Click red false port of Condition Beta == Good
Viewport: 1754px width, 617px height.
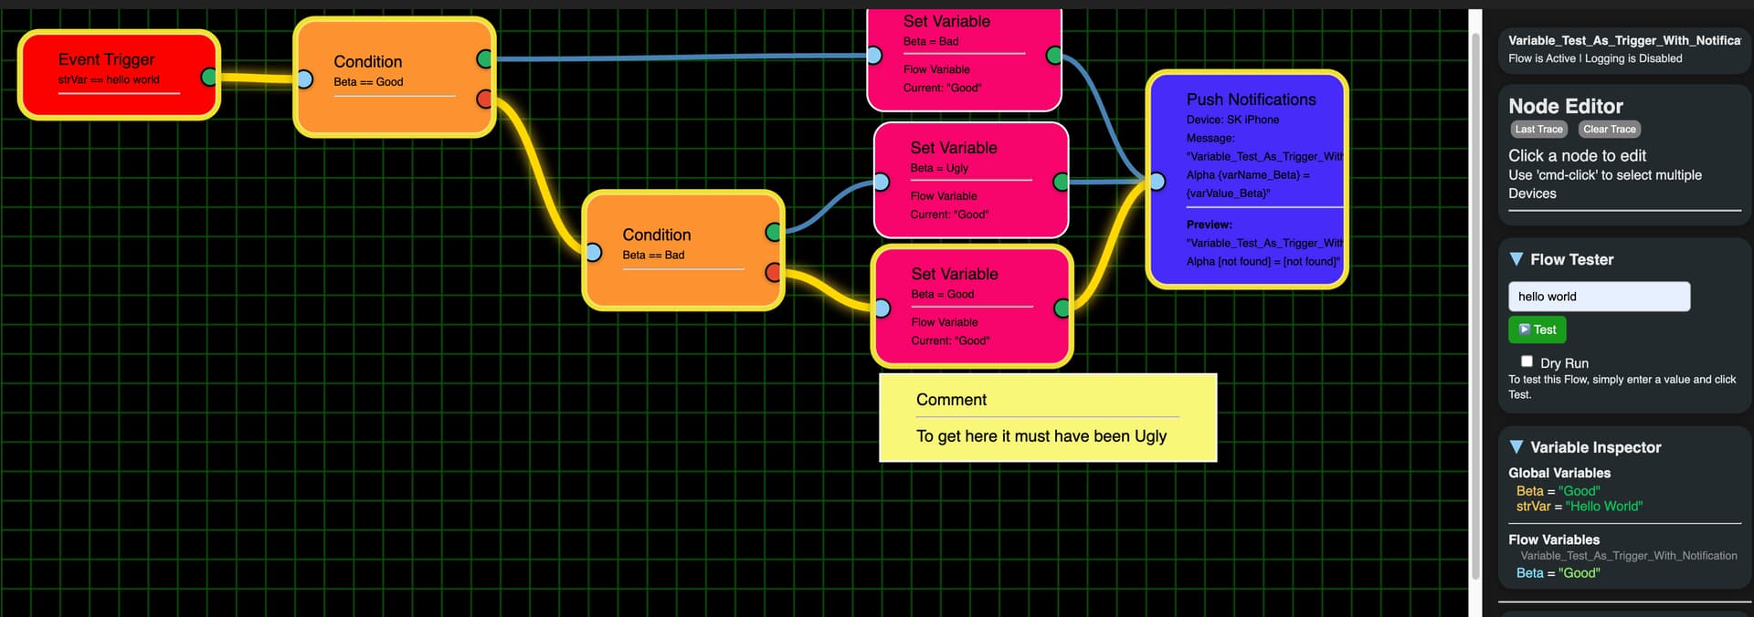485,99
